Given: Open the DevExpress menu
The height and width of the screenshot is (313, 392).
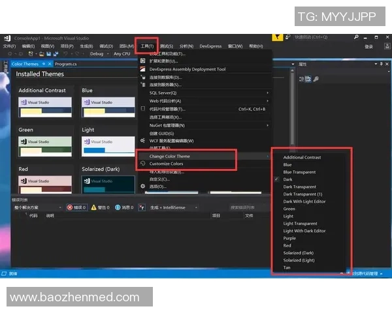Looking at the screenshot, I should (x=210, y=46).
